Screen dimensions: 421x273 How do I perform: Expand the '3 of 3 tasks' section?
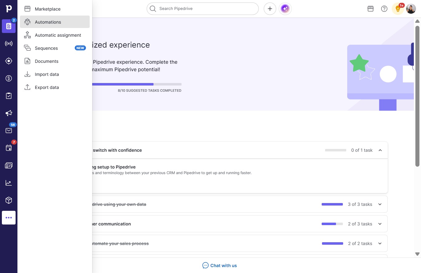[x=380, y=204]
